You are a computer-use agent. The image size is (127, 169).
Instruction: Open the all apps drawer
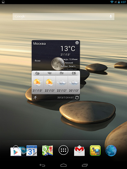[63, 150]
